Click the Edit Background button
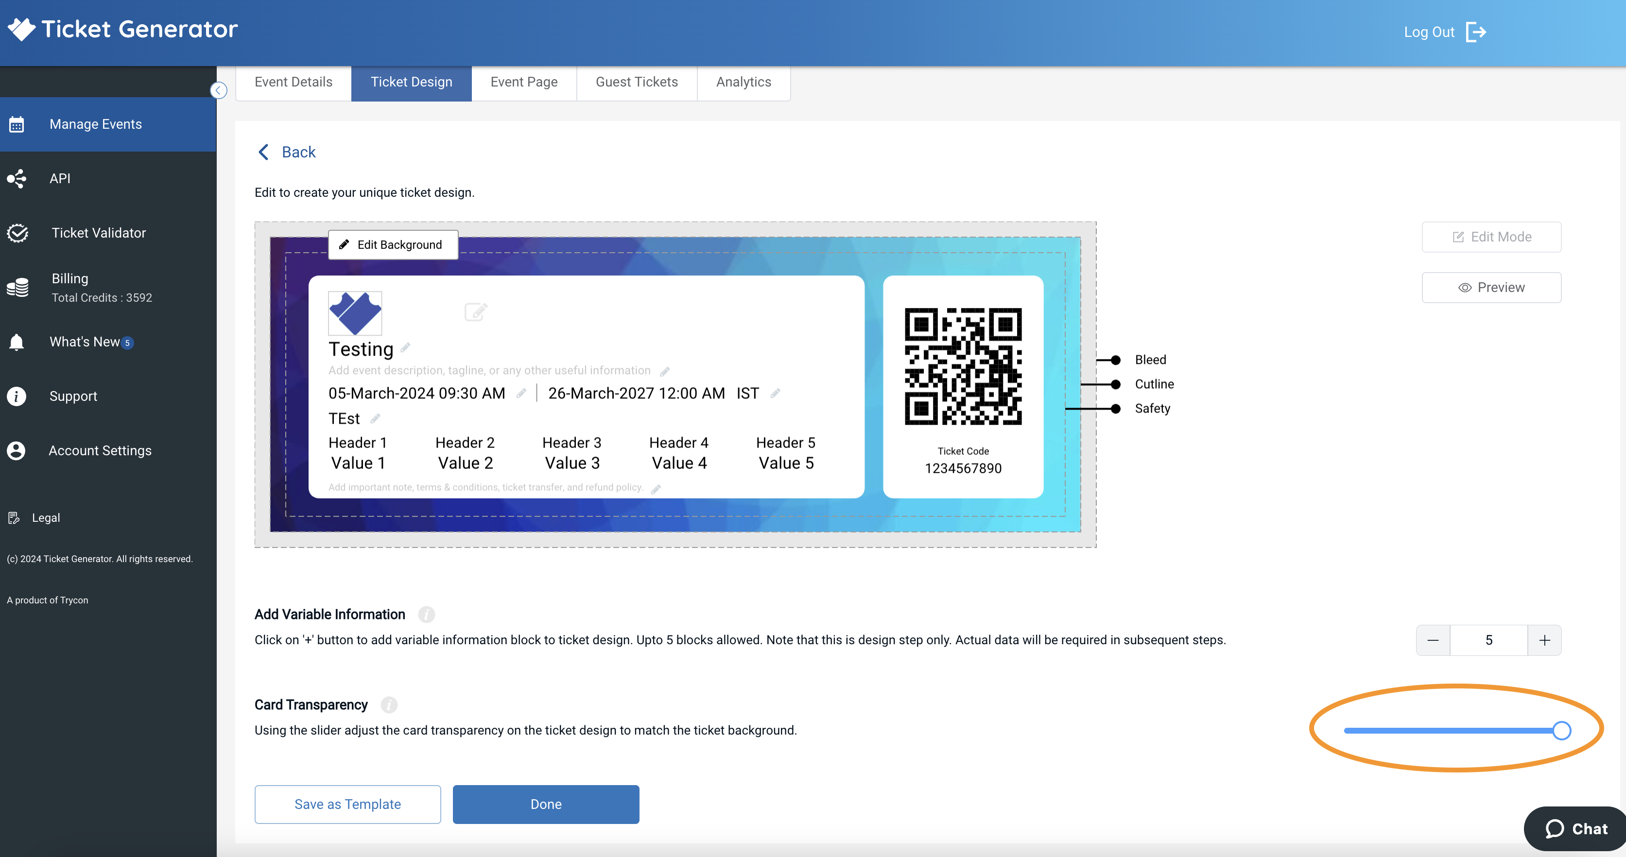The width and height of the screenshot is (1626, 857). coord(392,245)
